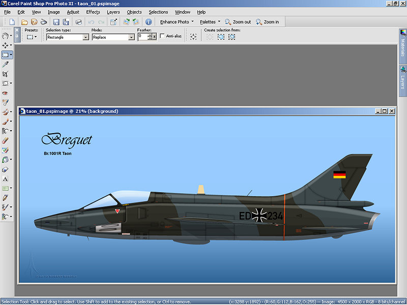Select the Pen tool
The width and height of the screenshot is (407, 305).
(x=5, y=198)
